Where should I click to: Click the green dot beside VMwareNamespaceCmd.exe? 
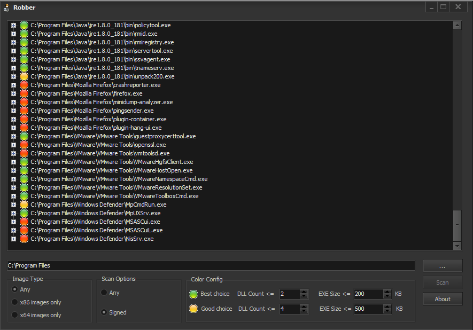pyautogui.click(x=24, y=179)
